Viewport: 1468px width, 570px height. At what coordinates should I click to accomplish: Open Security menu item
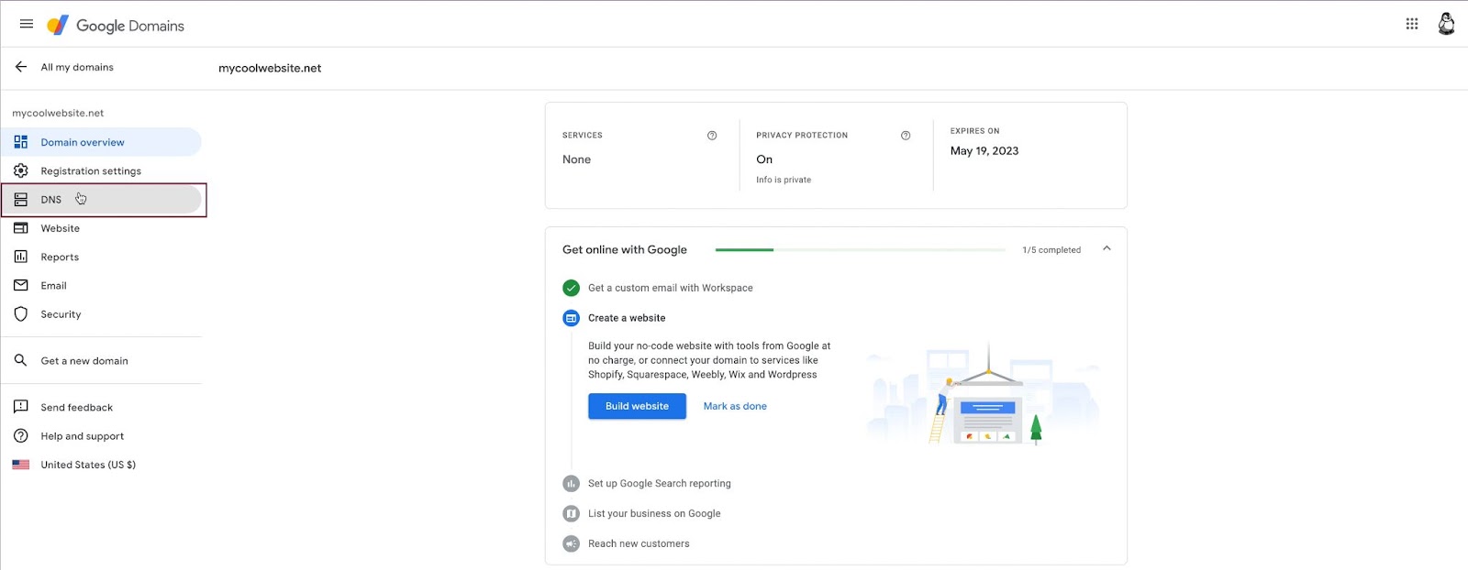tap(102, 314)
